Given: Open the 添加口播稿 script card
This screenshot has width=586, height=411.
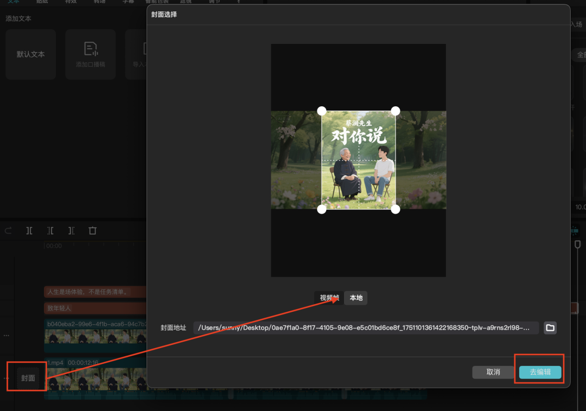Looking at the screenshot, I should pyautogui.click(x=90, y=54).
